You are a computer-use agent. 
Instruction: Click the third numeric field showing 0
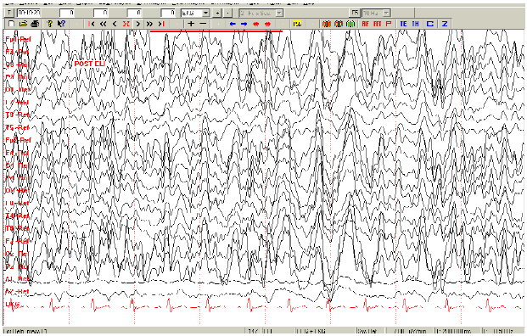click(x=134, y=13)
